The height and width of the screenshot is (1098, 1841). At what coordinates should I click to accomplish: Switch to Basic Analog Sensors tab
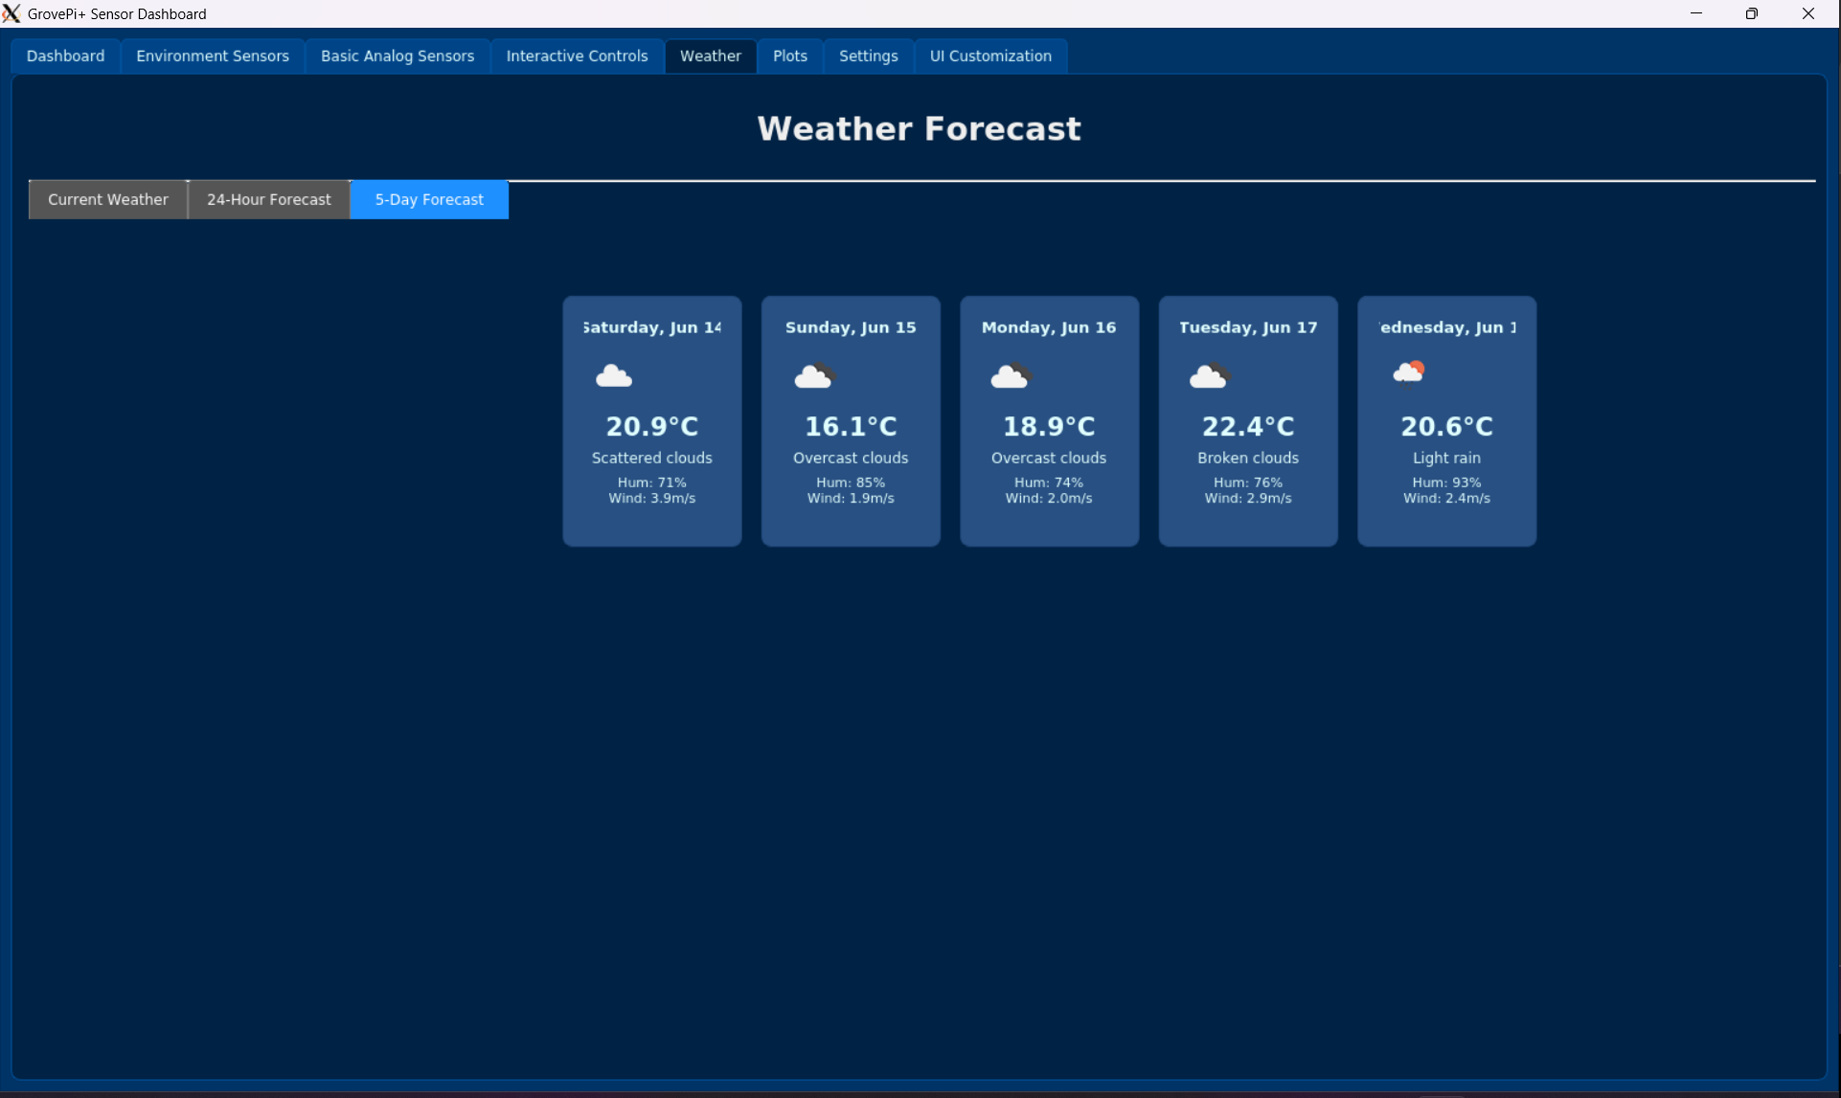click(398, 56)
